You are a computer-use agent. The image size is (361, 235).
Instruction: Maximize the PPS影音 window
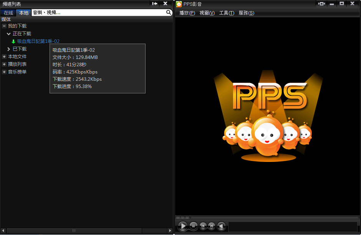(342, 4)
